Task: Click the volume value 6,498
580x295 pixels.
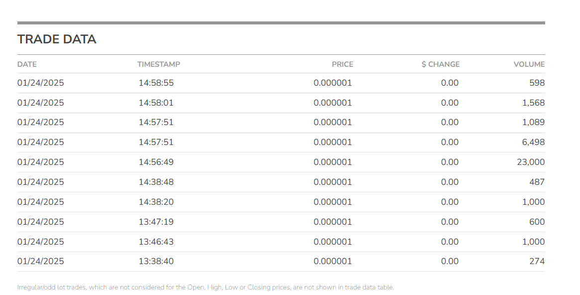Action: [534, 142]
